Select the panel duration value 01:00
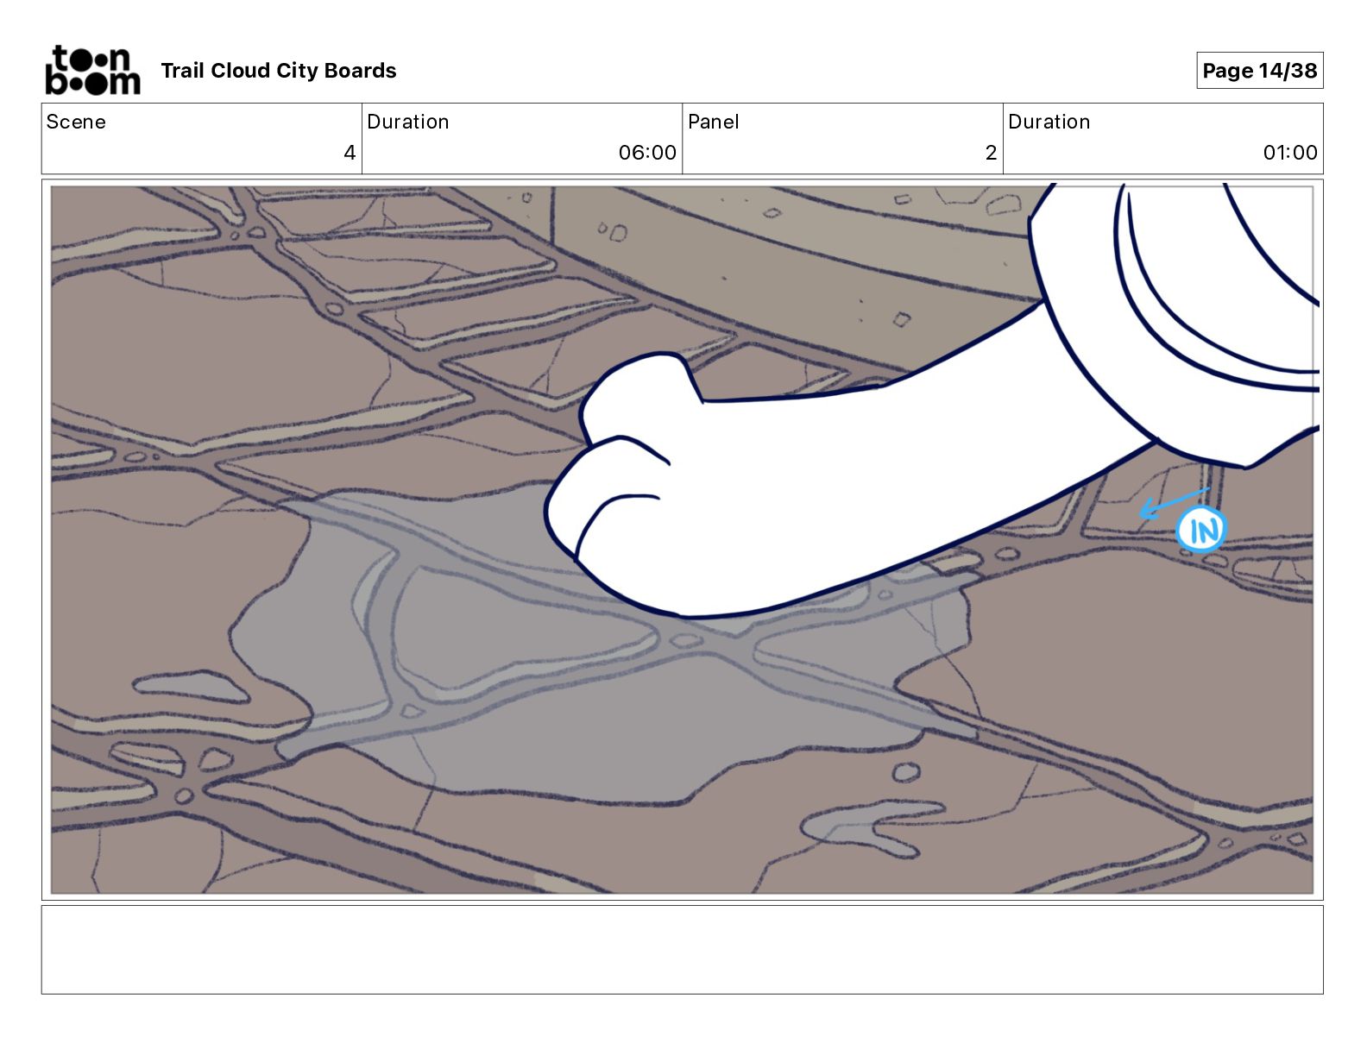 point(1290,153)
